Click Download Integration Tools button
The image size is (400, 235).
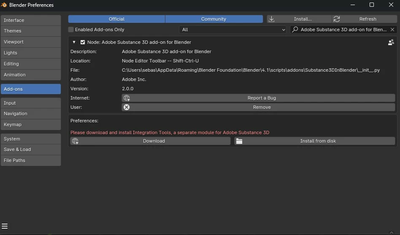[151, 141]
